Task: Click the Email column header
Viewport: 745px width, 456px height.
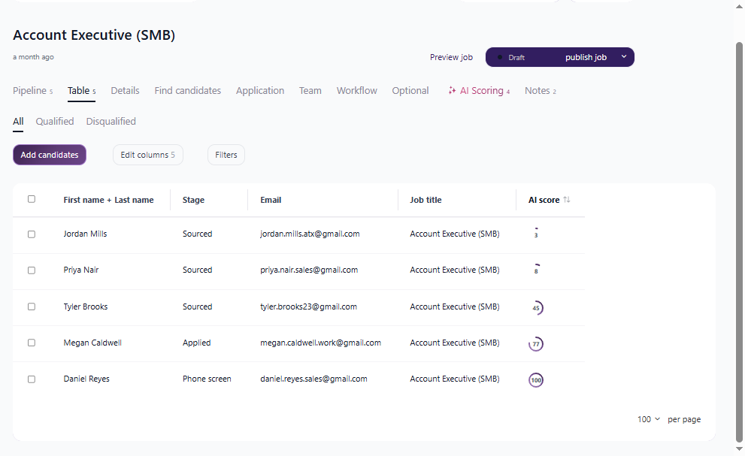Action: click(x=271, y=200)
